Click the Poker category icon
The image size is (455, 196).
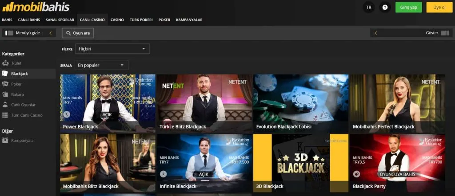tap(5, 84)
